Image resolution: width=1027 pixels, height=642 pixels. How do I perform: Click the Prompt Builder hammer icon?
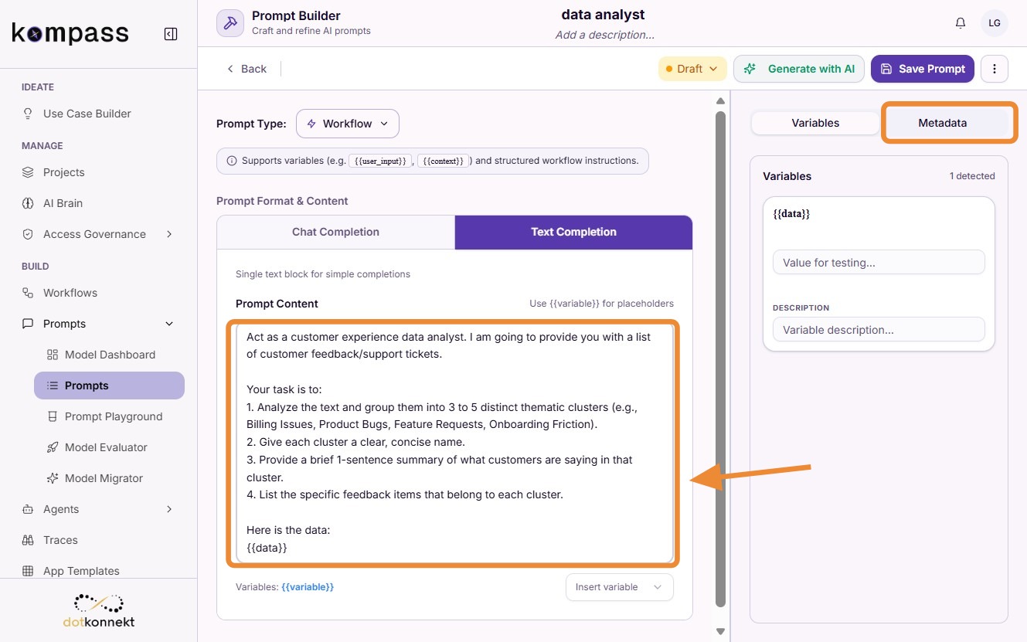pos(230,23)
